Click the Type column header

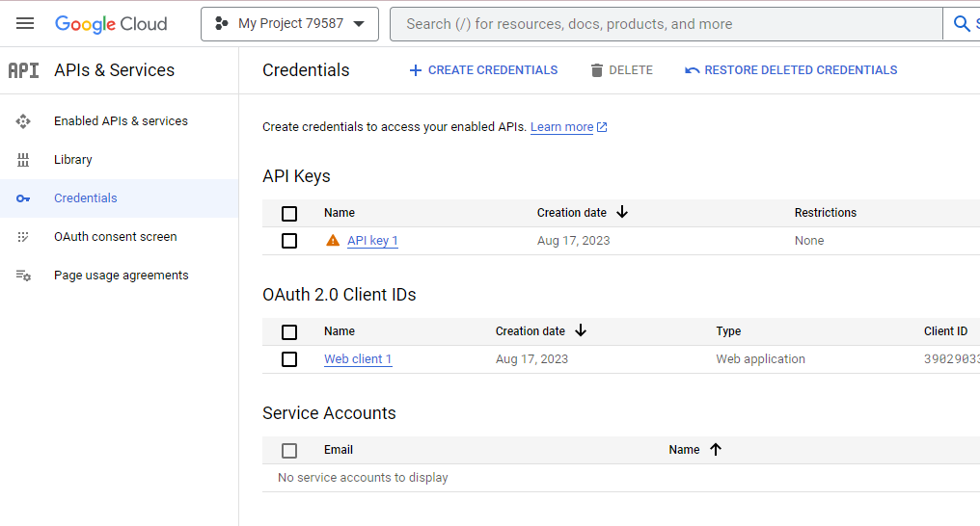click(729, 331)
